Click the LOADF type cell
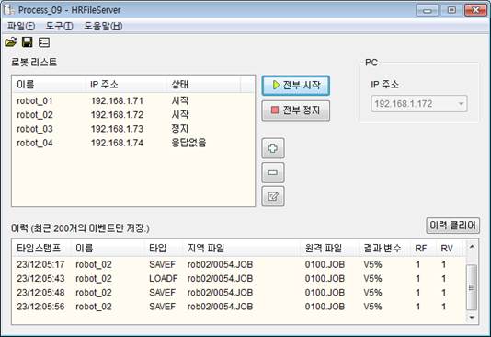Viewport: 491px width, 337px height. pos(163,279)
